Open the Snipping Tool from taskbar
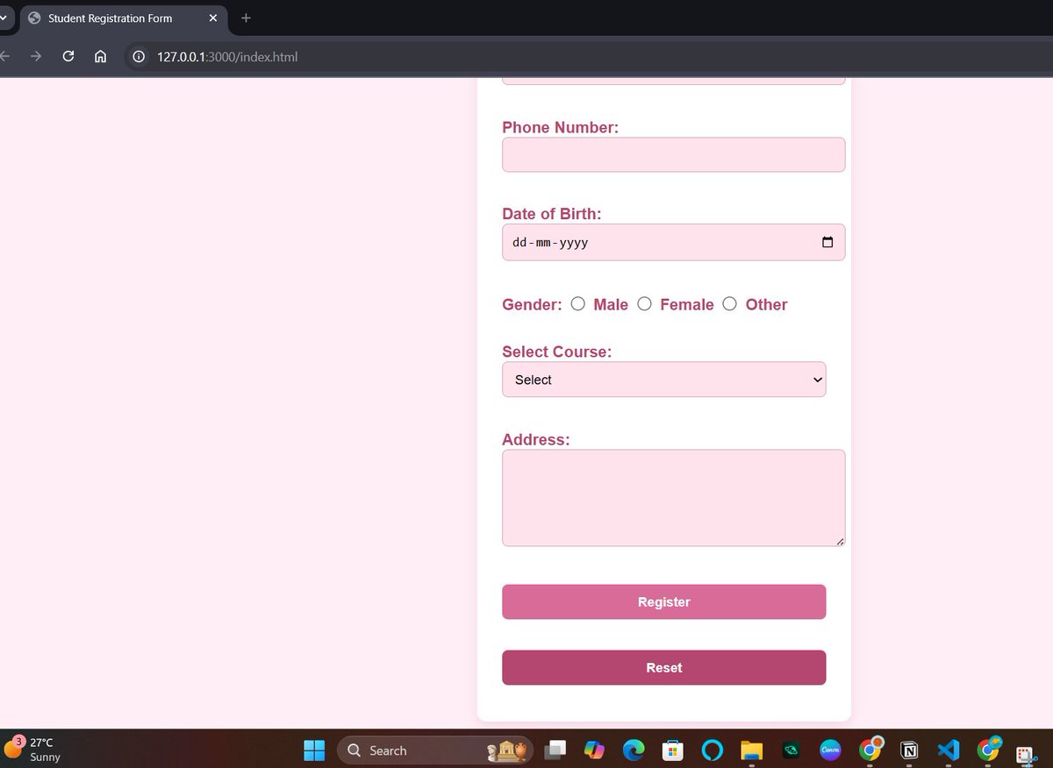1053x768 pixels. coord(1025,752)
